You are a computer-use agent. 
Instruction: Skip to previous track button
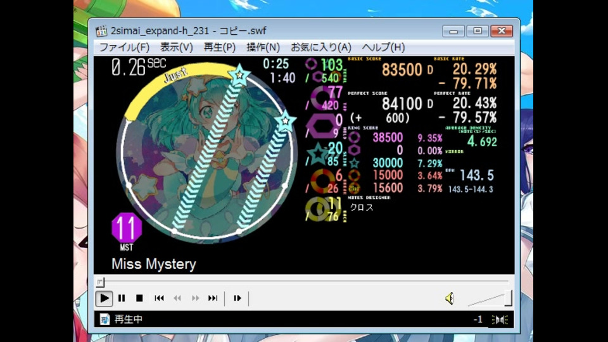click(x=159, y=298)
